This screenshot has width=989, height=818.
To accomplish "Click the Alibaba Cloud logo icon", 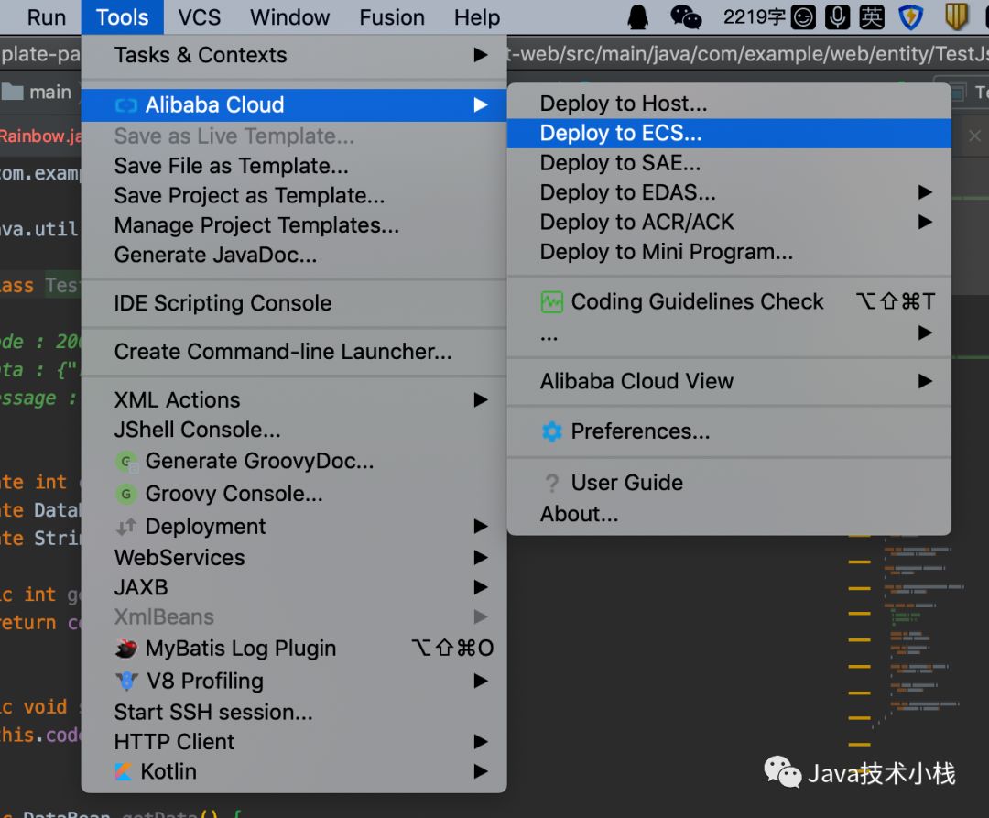I will tap(126, 105).
